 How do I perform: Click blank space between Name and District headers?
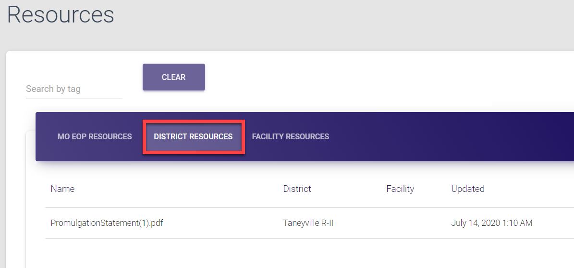(178, 189)
